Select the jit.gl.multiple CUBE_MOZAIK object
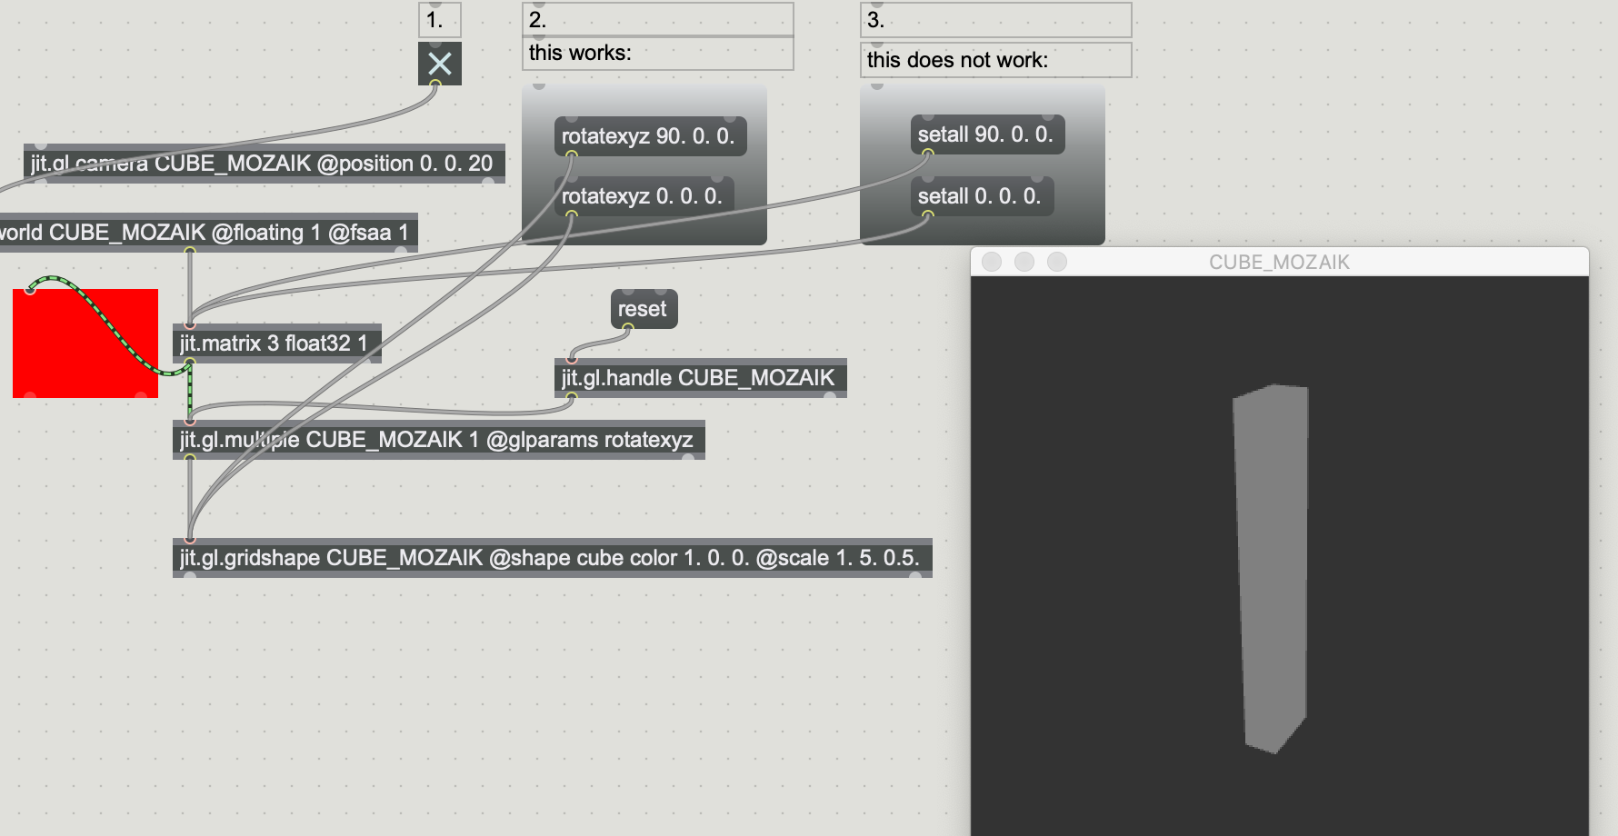 [436, 440]
